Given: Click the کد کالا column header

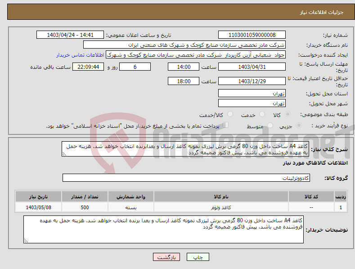Looking at the screenshot, I should click(311, 197).
